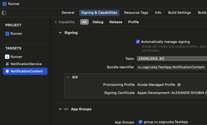
Task: Open Provisioning Profile info icon
Action: pos(179,85)
